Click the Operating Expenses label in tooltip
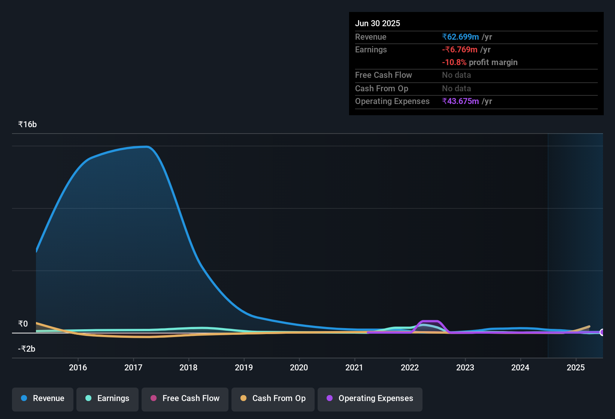The width and height of the screenshot is (615, 419). click(392, 101)
